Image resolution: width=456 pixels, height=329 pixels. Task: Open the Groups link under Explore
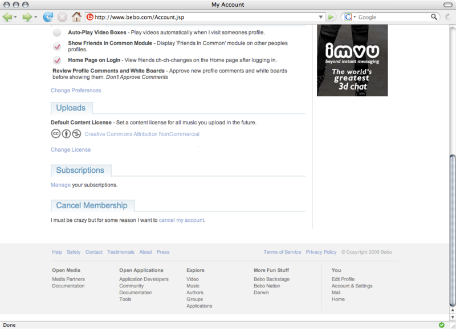(194, 299)
